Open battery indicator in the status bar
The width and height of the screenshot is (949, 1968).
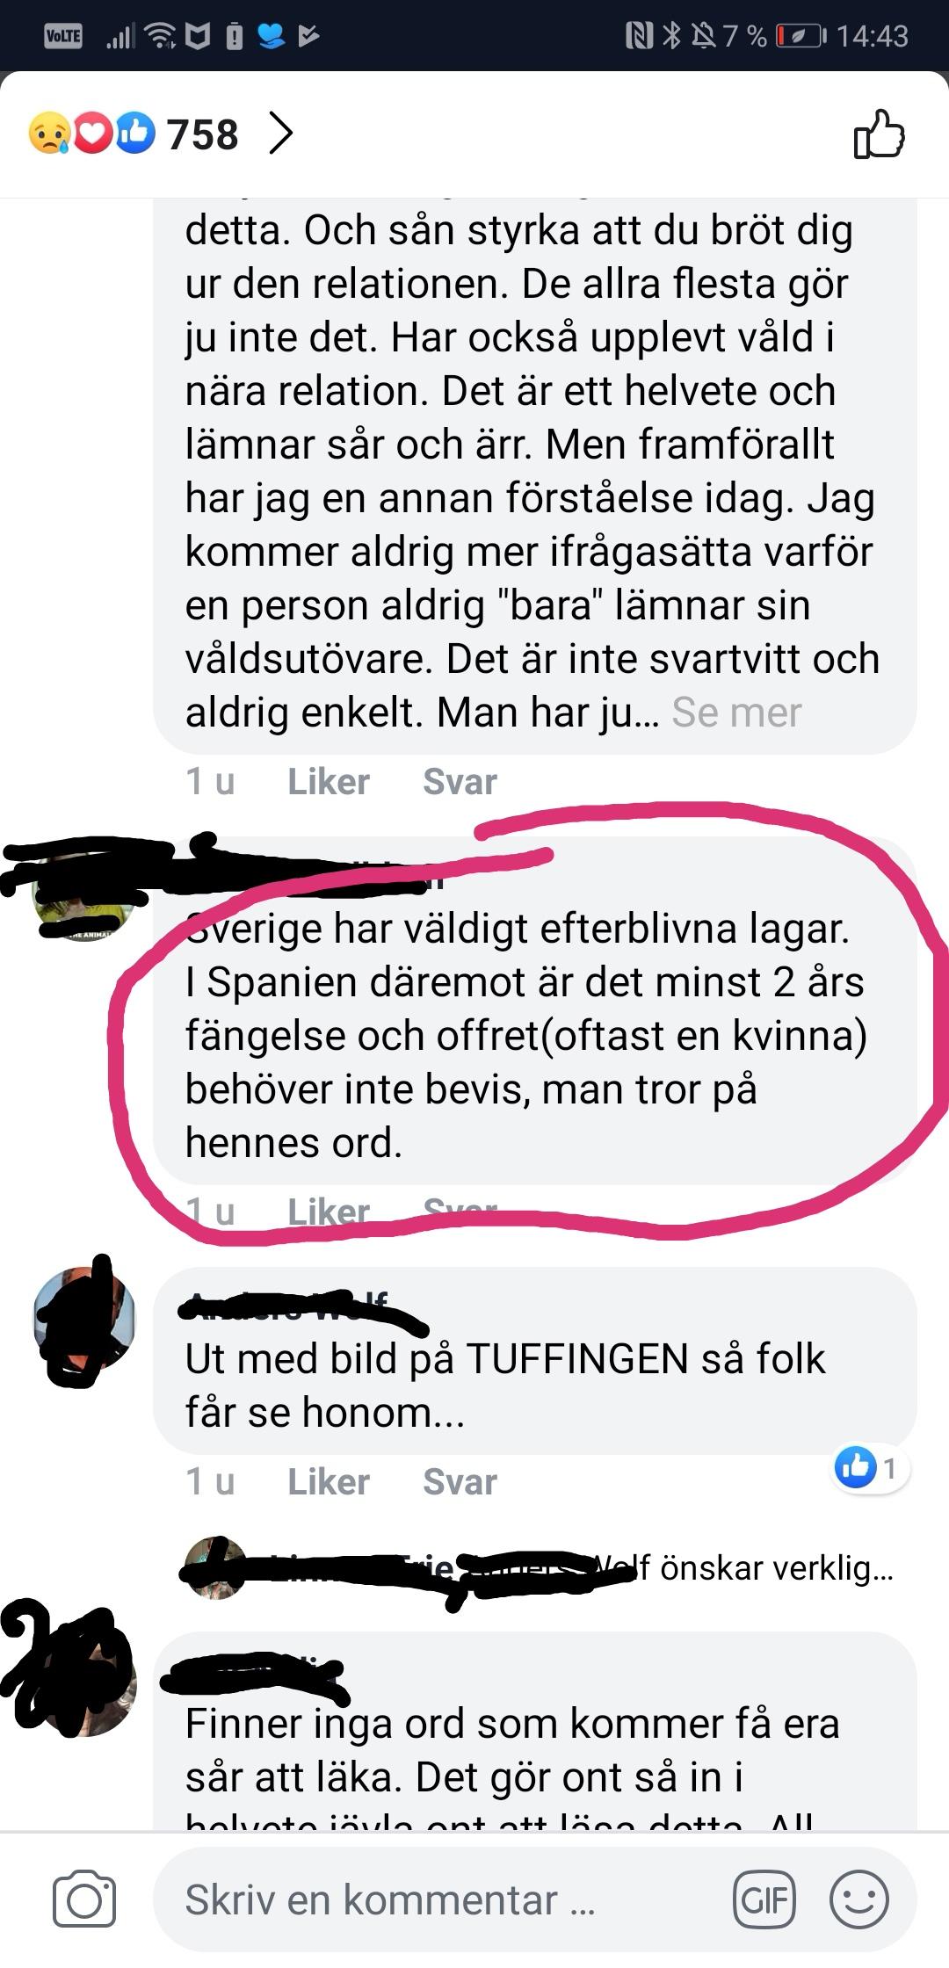[800, 36]
